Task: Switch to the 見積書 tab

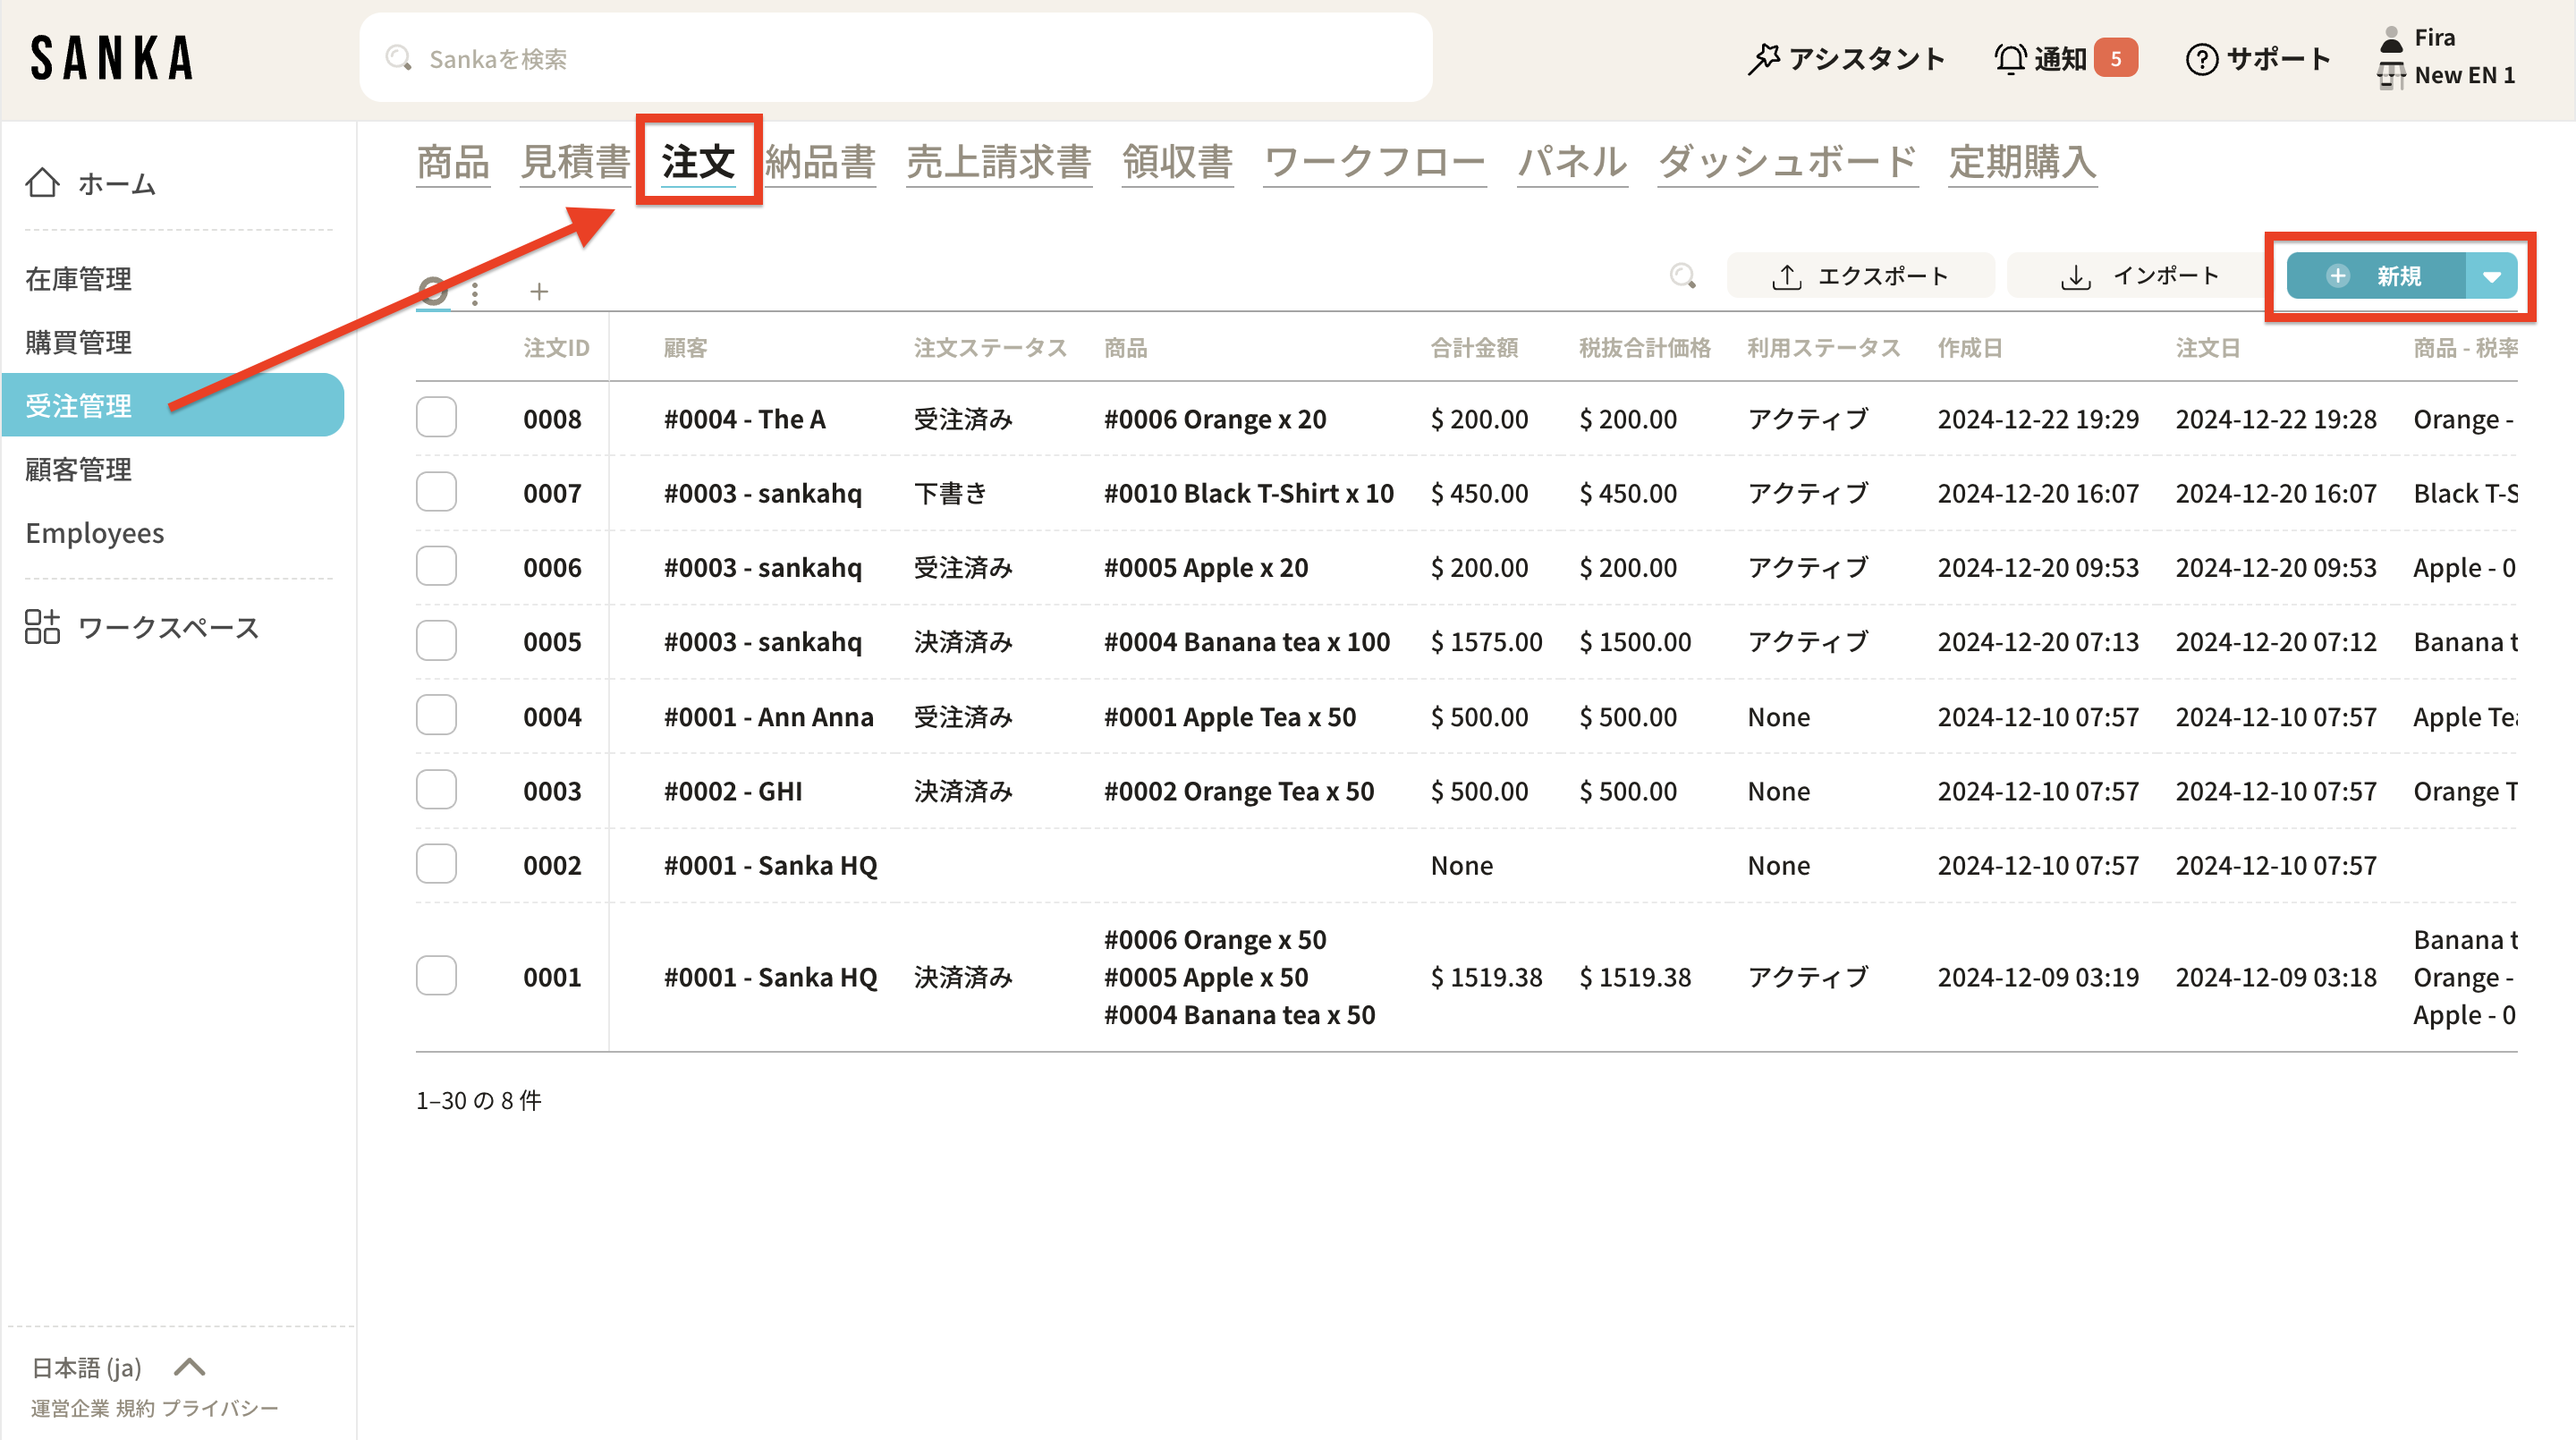Action: pyautogui.click(x=575, y=162)
